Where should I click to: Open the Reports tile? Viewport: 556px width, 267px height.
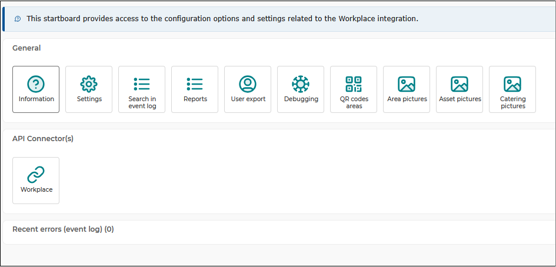[x=195, y=89]
